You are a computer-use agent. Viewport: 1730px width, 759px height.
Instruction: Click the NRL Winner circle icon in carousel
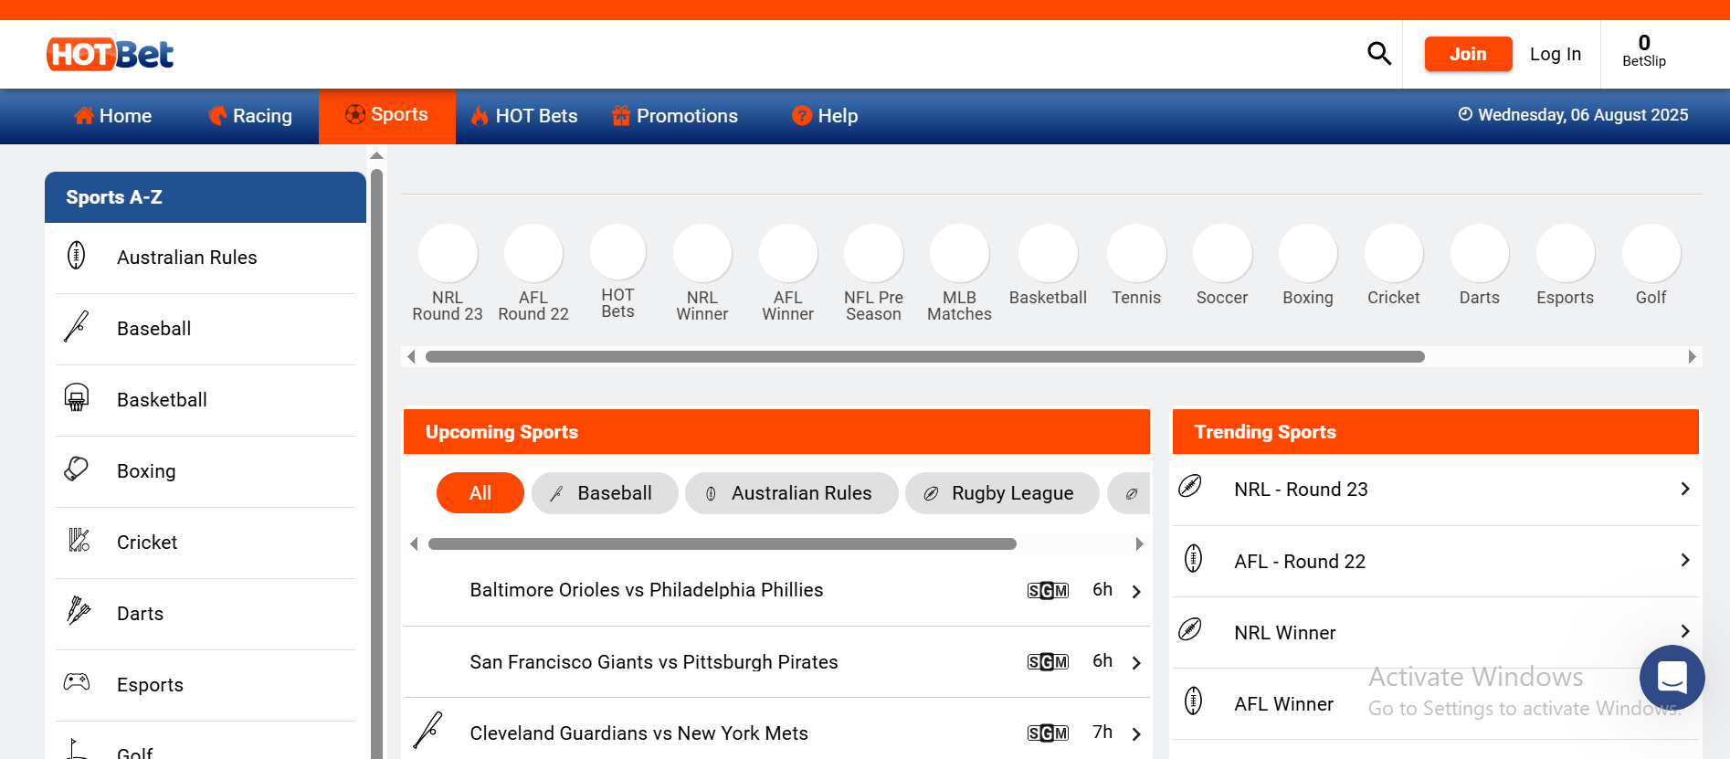702,253
